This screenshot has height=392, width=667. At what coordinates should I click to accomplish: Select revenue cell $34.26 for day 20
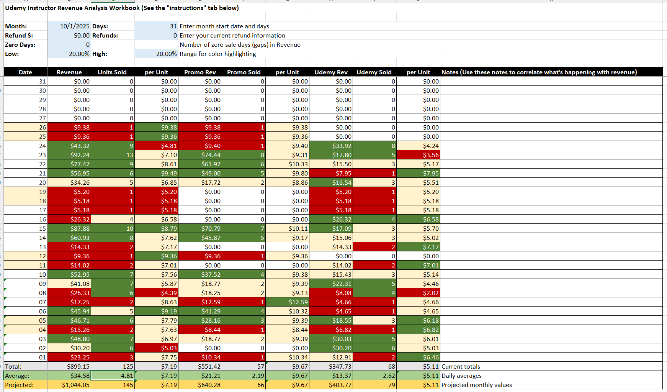coord(69,182)
